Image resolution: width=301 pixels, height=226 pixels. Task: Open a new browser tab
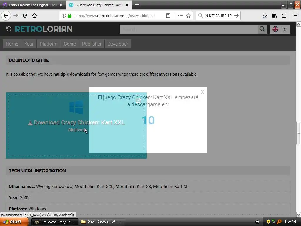137,5
